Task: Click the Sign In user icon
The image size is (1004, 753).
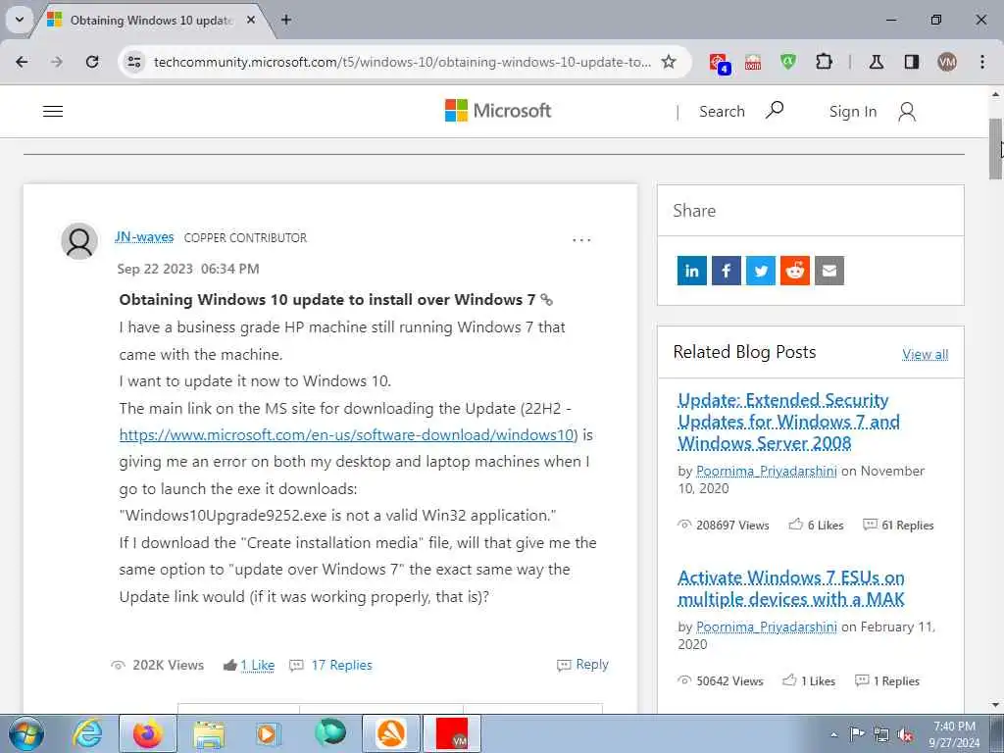Action: (x=907, y=112)
